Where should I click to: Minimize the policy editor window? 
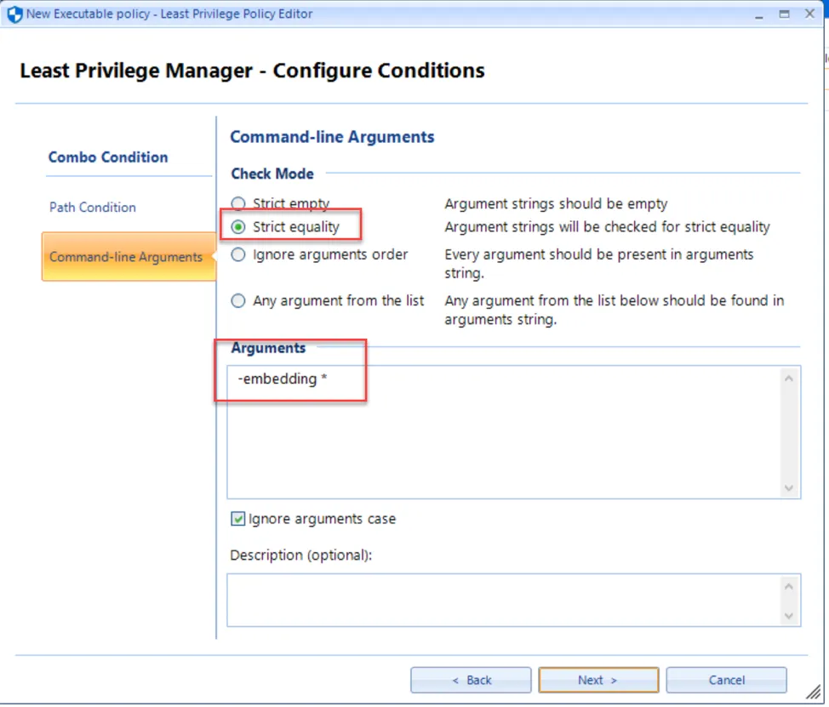point(759,16)
